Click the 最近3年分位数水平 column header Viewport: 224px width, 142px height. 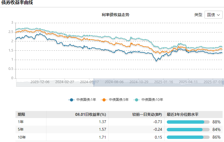coord(183,114)
